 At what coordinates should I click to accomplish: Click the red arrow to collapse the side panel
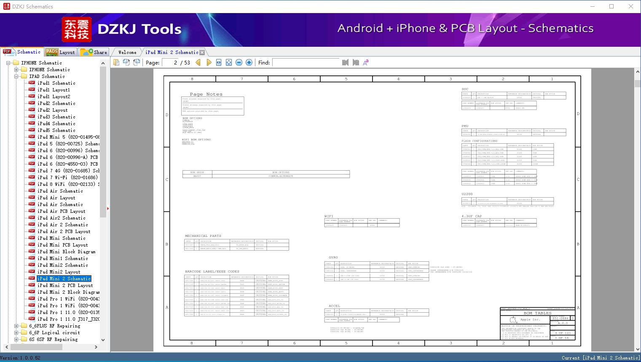tap(108, 208)
